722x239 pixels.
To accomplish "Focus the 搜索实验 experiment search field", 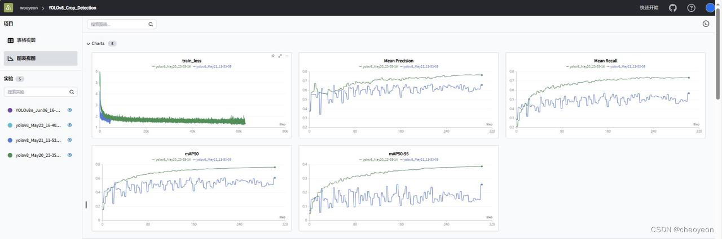I will 40,92.
